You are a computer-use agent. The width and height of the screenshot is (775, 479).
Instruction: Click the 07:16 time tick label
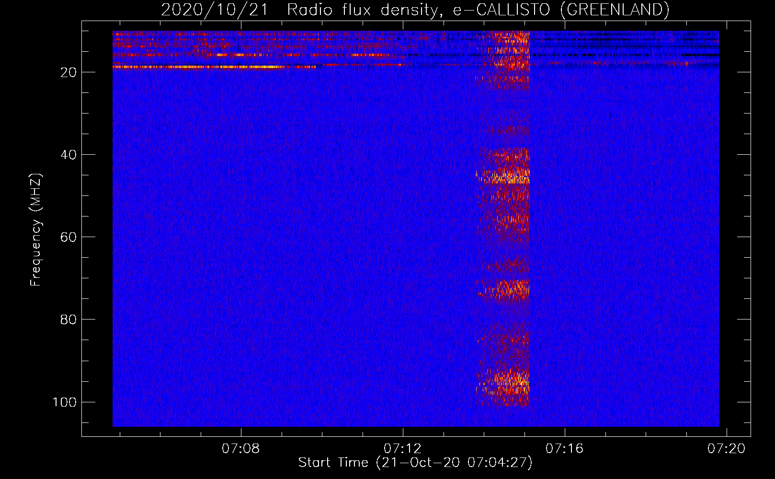564,449
